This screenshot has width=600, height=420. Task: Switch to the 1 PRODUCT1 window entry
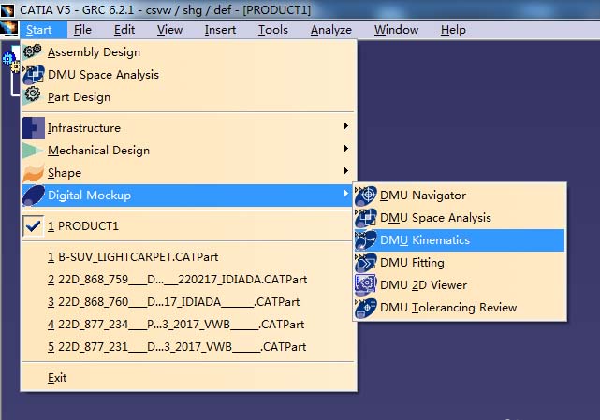click(x=187, y=226)
